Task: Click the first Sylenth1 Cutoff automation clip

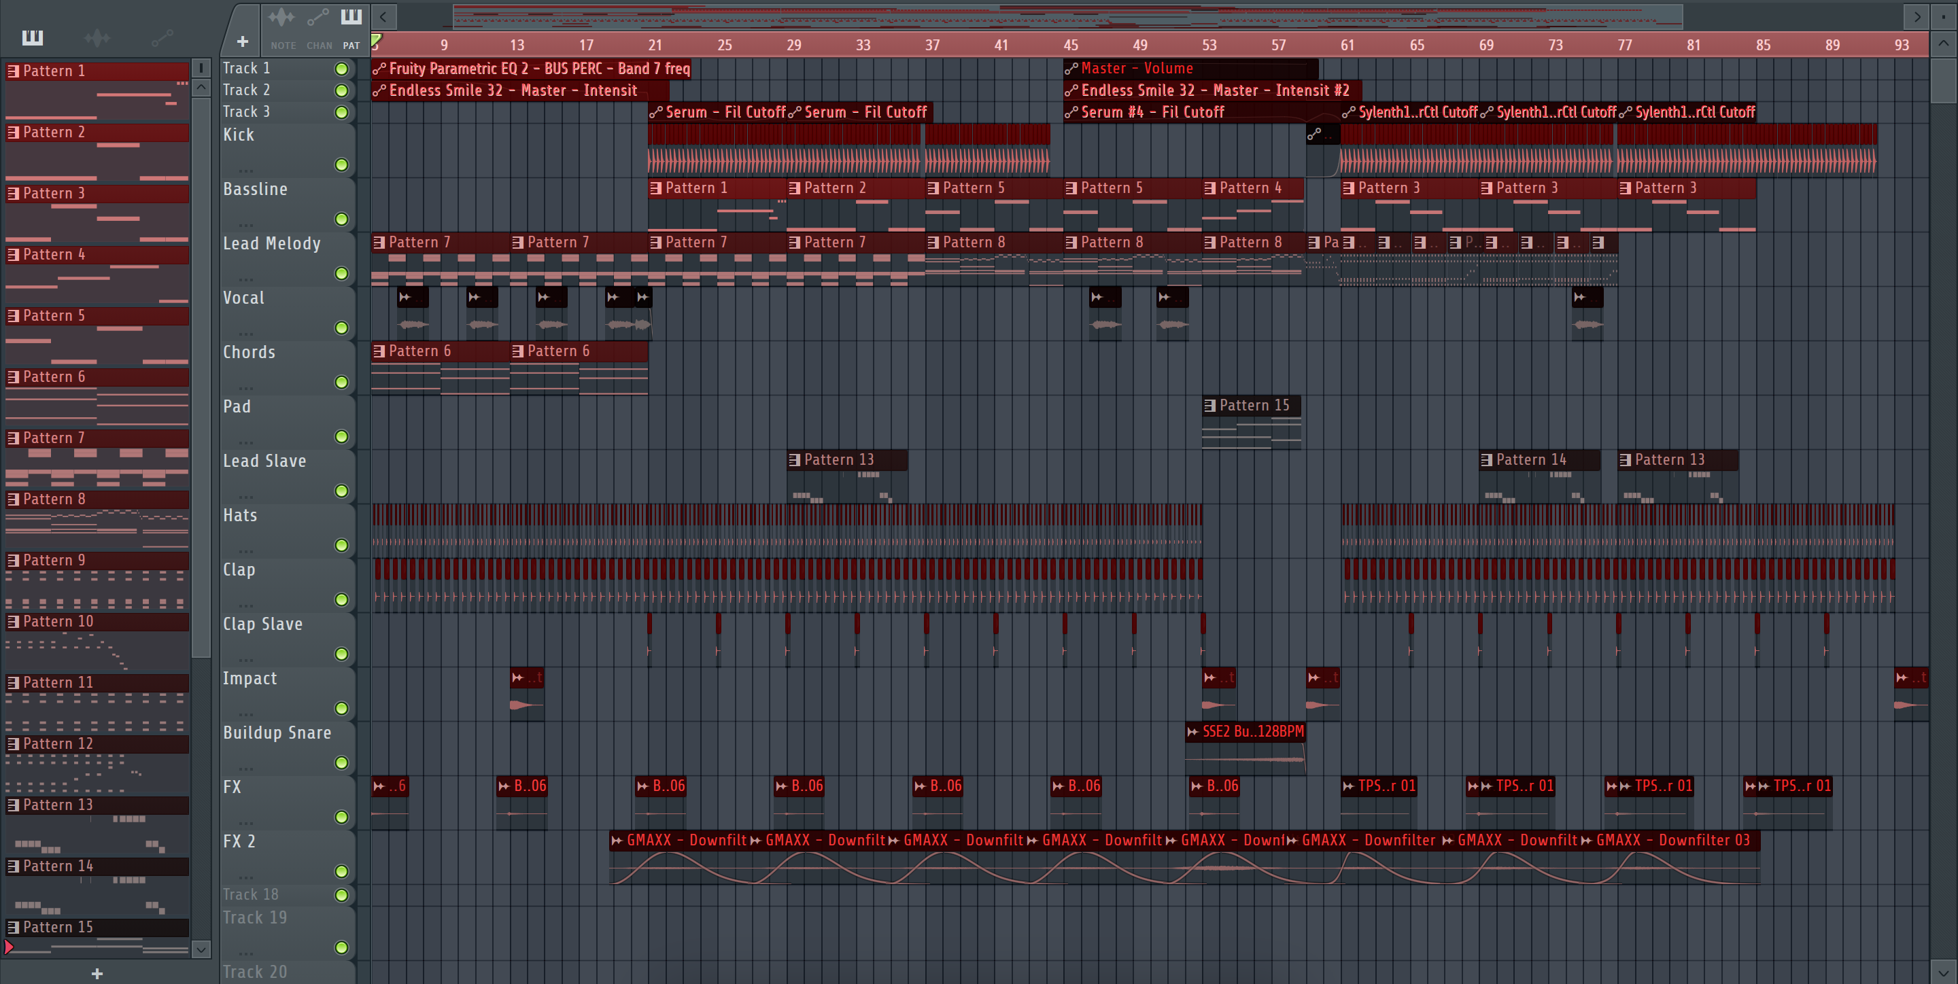Action: [1410, 112]
